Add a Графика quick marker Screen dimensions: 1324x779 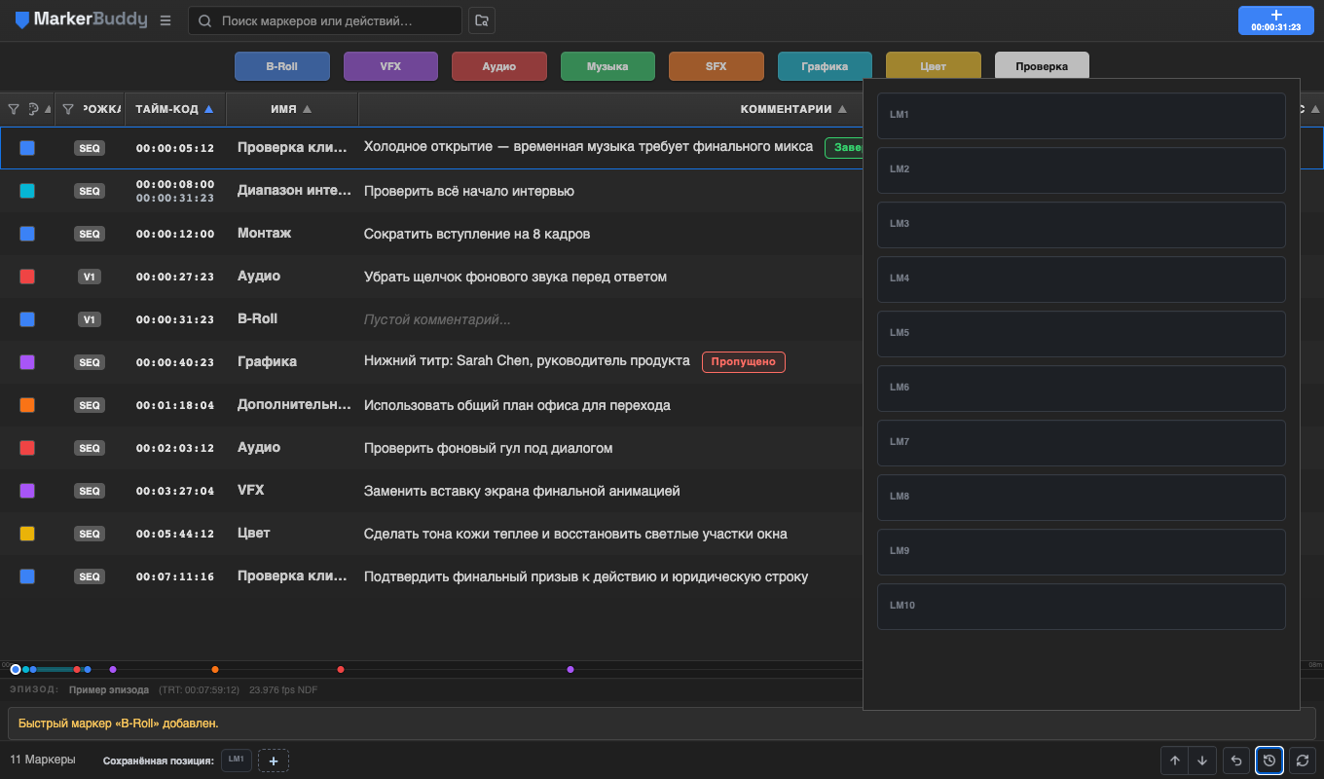pos(825,66)
